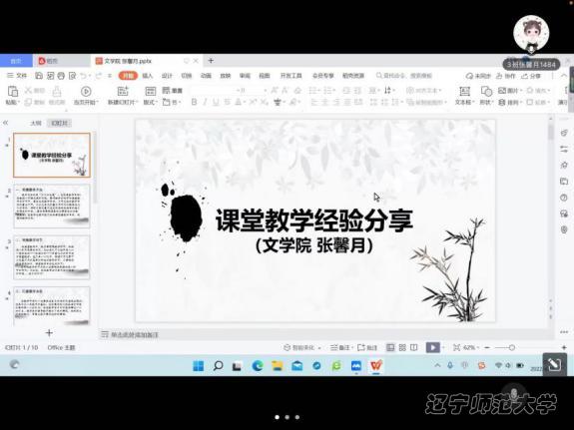Click the New Slide (新建幻灯片) icon
Screen dimensions: 574x430
point(123,91)
